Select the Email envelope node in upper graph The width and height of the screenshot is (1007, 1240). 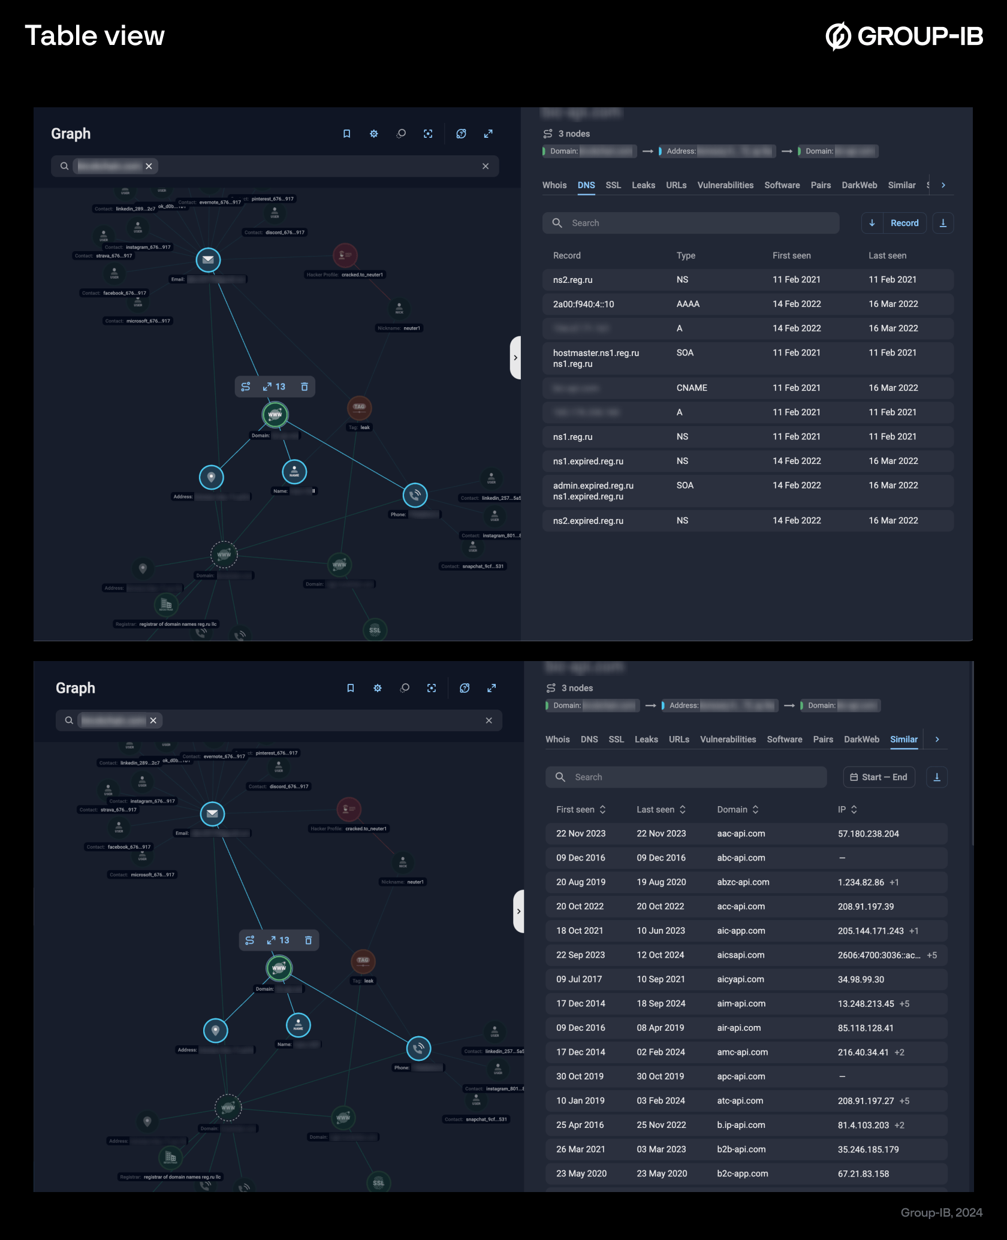pyautogui.click(x=208, y=260)
